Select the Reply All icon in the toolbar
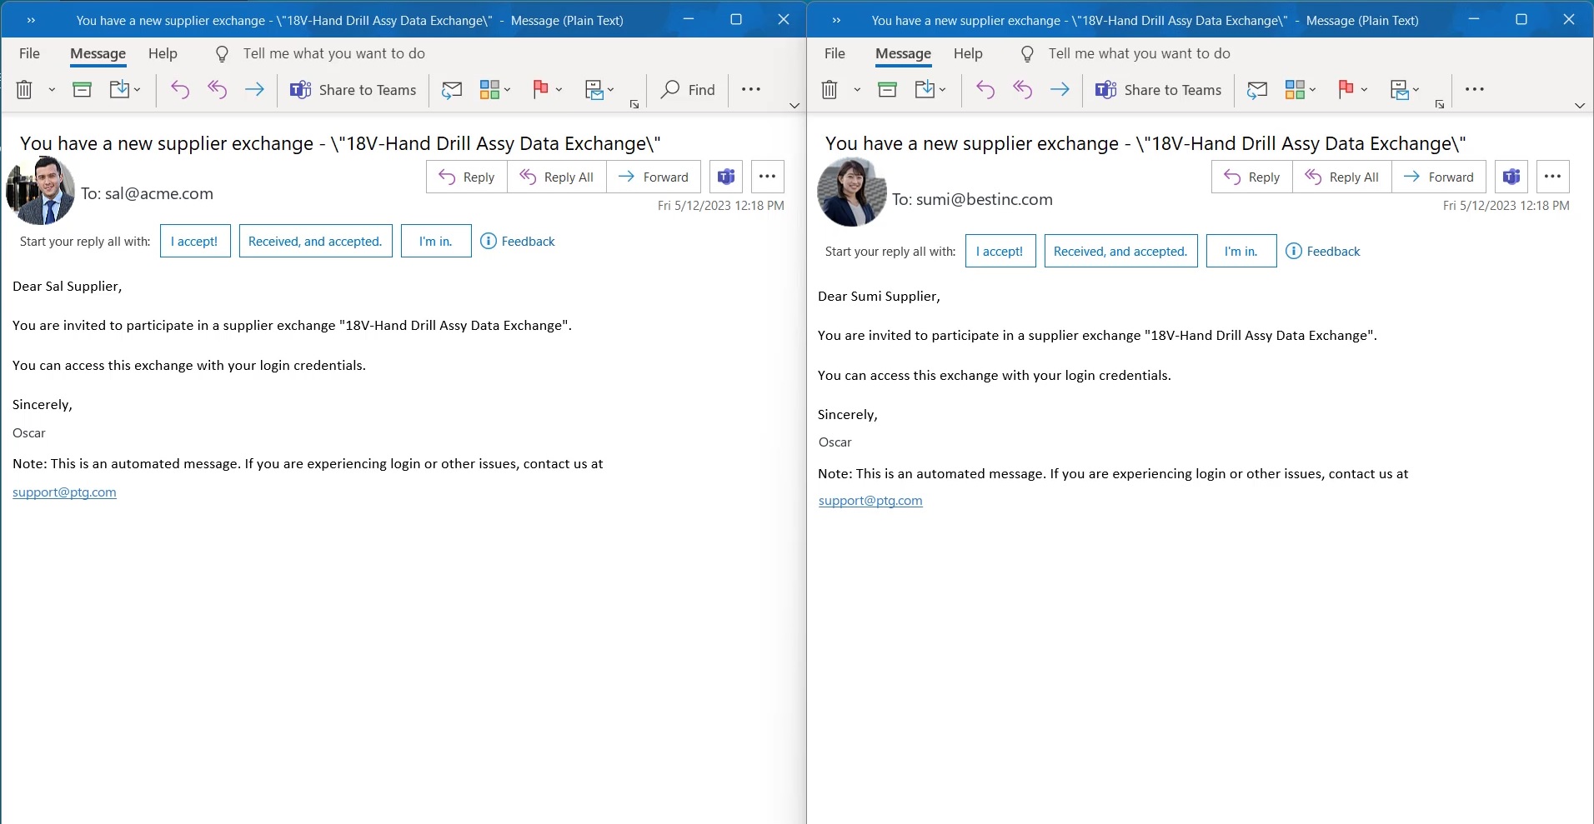 [x=217, y=89]
